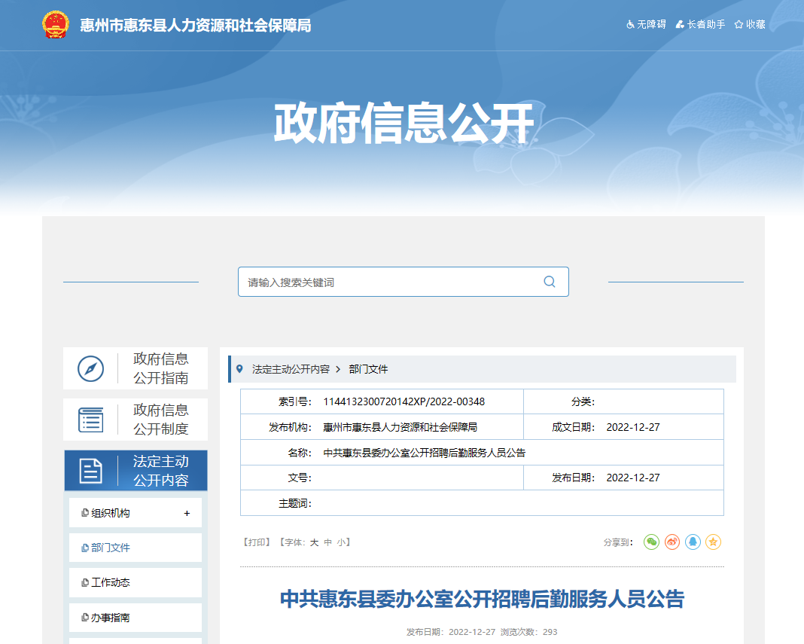
Task: Share to Weibo via the red icon
Action: click(672, 542)
